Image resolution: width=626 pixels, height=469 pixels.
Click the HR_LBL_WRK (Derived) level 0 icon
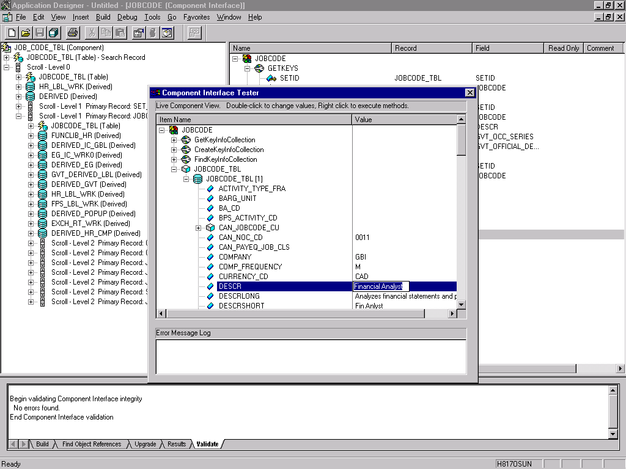(30, 87)
